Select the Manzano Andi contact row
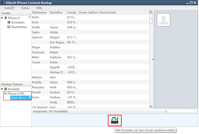This screenshot has width=199, height=134. pyautogui.click(x=90, y=87)
